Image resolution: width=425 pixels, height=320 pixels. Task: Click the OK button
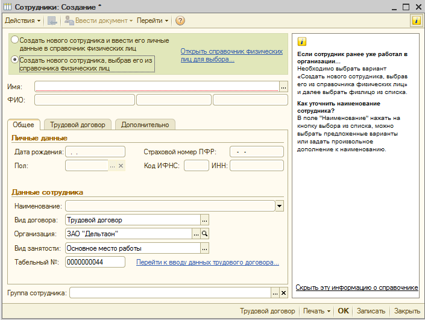(343, 311)
